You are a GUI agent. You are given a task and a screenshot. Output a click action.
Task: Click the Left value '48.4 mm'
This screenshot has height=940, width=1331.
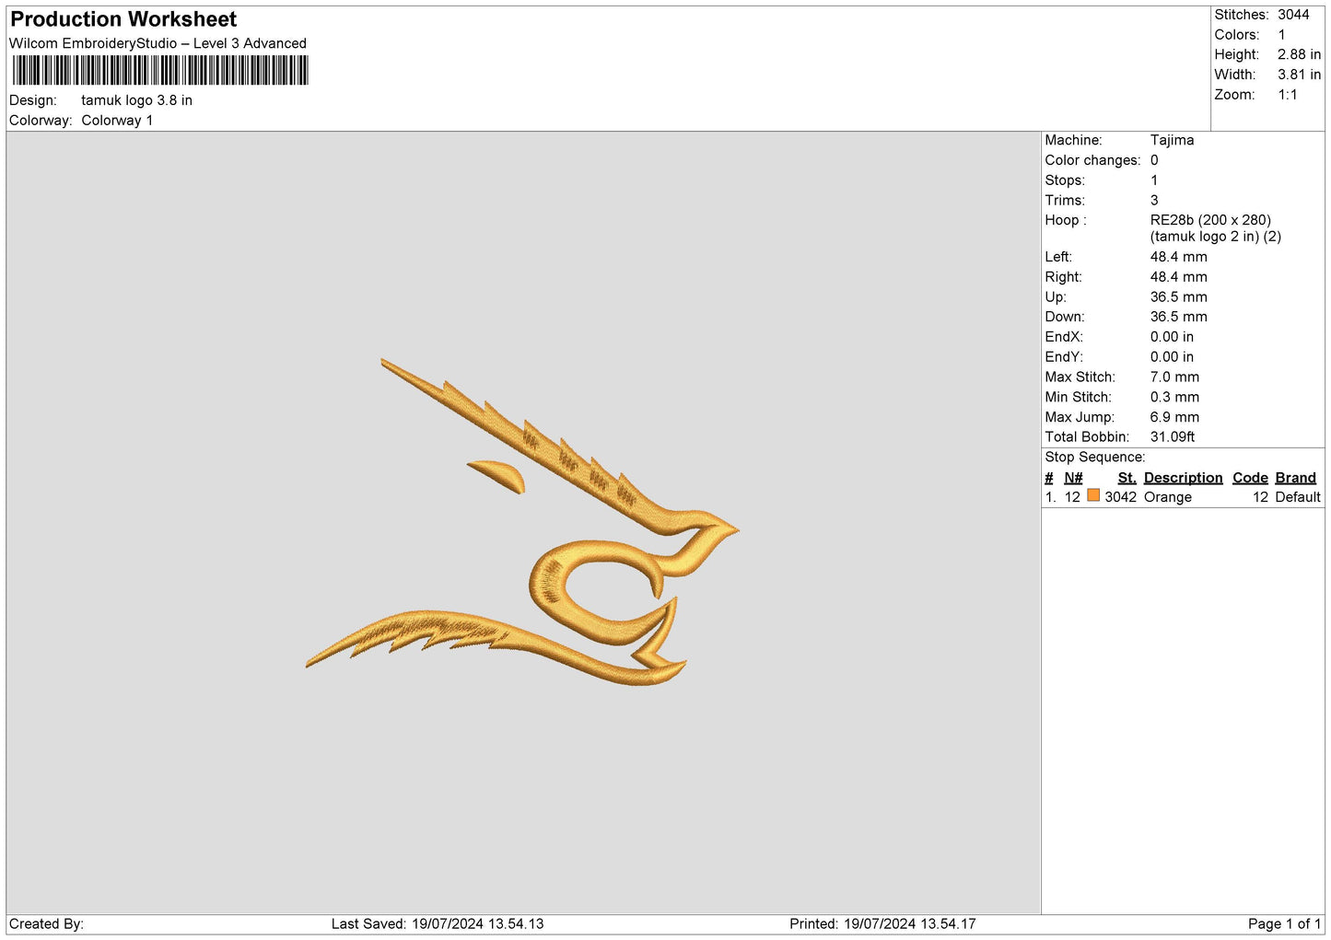click(x=1178, y=258)
